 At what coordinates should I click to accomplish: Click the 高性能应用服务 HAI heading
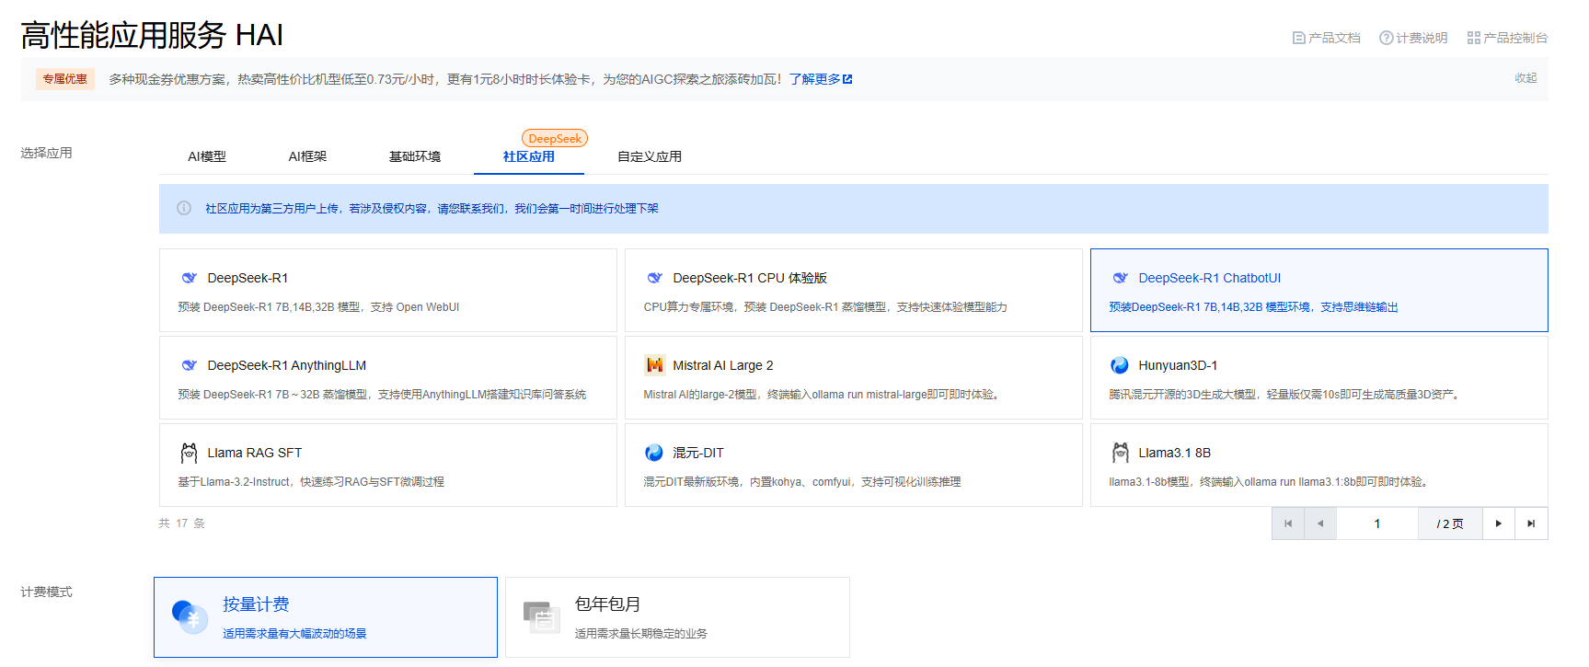tap(152, 35)
